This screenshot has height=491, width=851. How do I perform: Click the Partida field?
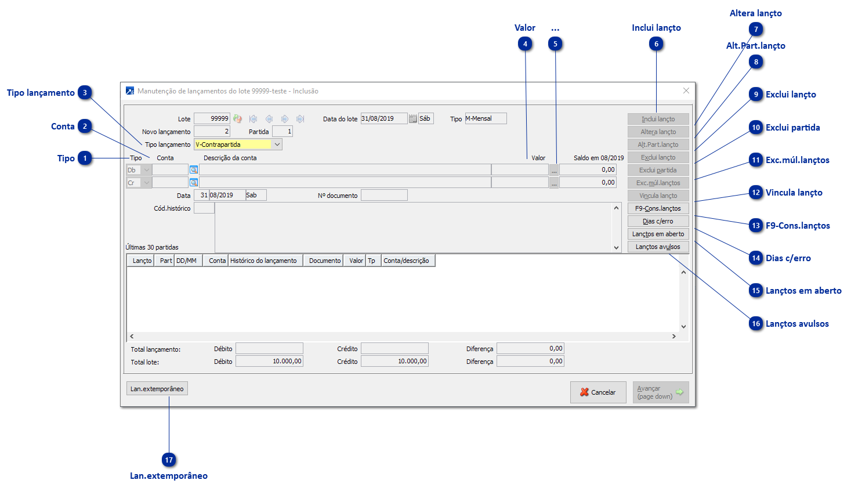(x=283, y=131)
